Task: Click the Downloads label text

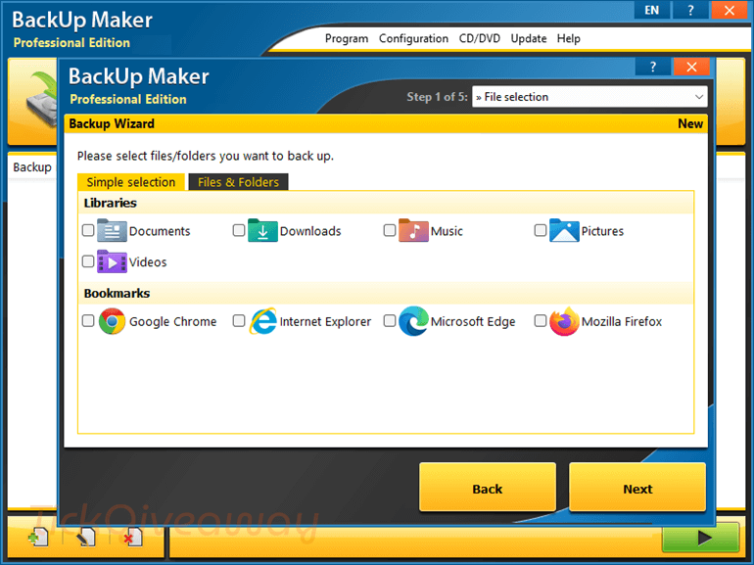Action: coord(310,231)
